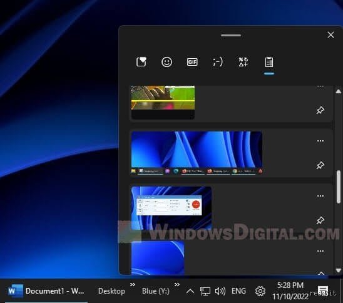Pin the recorder window screenshot item
The width and height of the screenshot is (343, 303).
pyautogui.click(x=320, y=220)
